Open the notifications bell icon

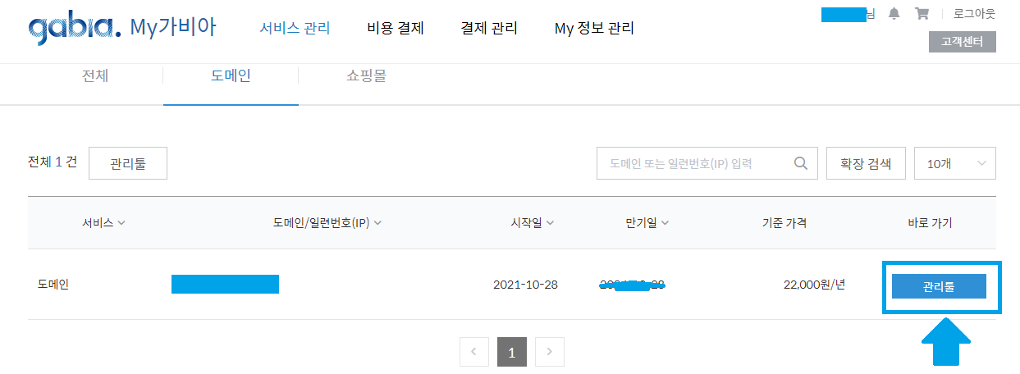(x=894, y=14)
